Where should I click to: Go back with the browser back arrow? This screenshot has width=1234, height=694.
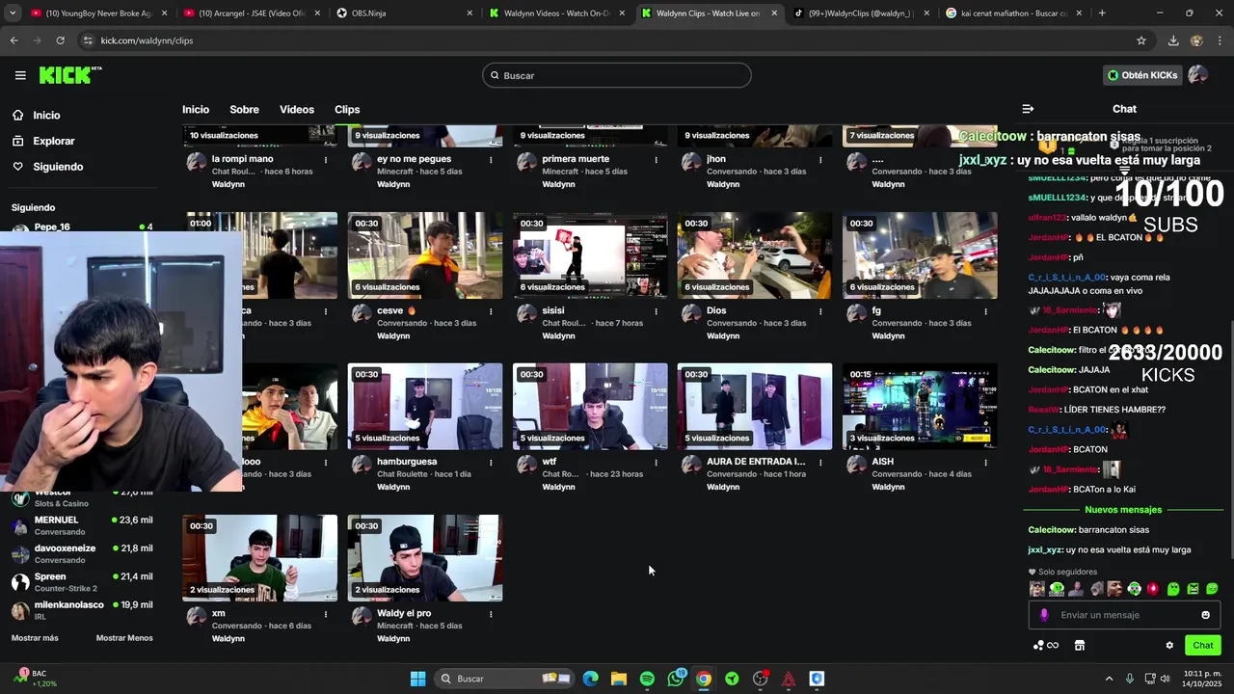(x=13, y=40)
